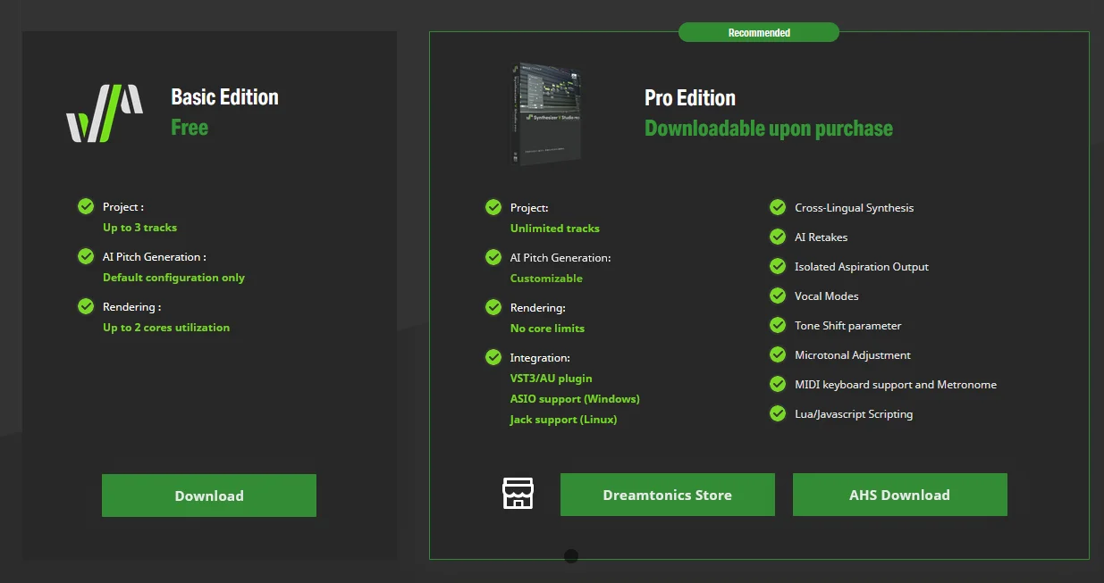The width and height of the screenshot is (1104, 583).
Task: Click the checkmark beside Pro Edition Rendering
Action: [x=493, y=308]
